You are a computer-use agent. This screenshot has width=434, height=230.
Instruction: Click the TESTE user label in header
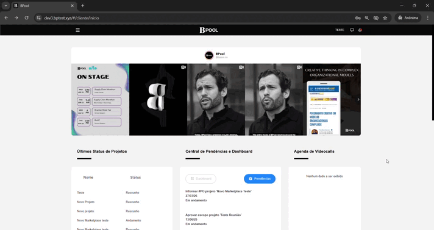click(340, 30)
